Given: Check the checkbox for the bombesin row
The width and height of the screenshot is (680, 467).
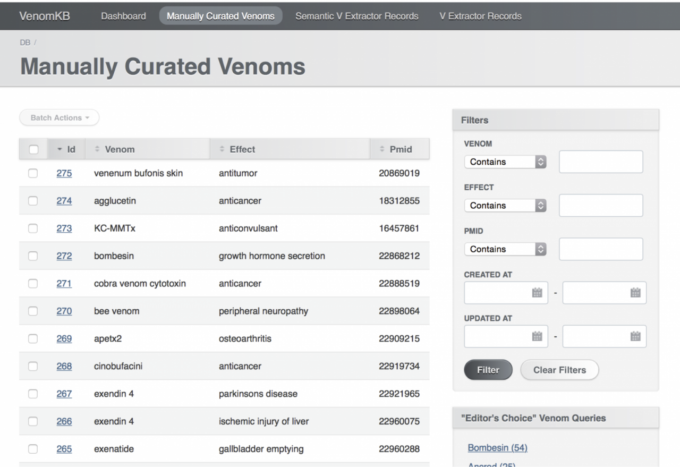Looking at the screenshot, I should coord(32,256).
